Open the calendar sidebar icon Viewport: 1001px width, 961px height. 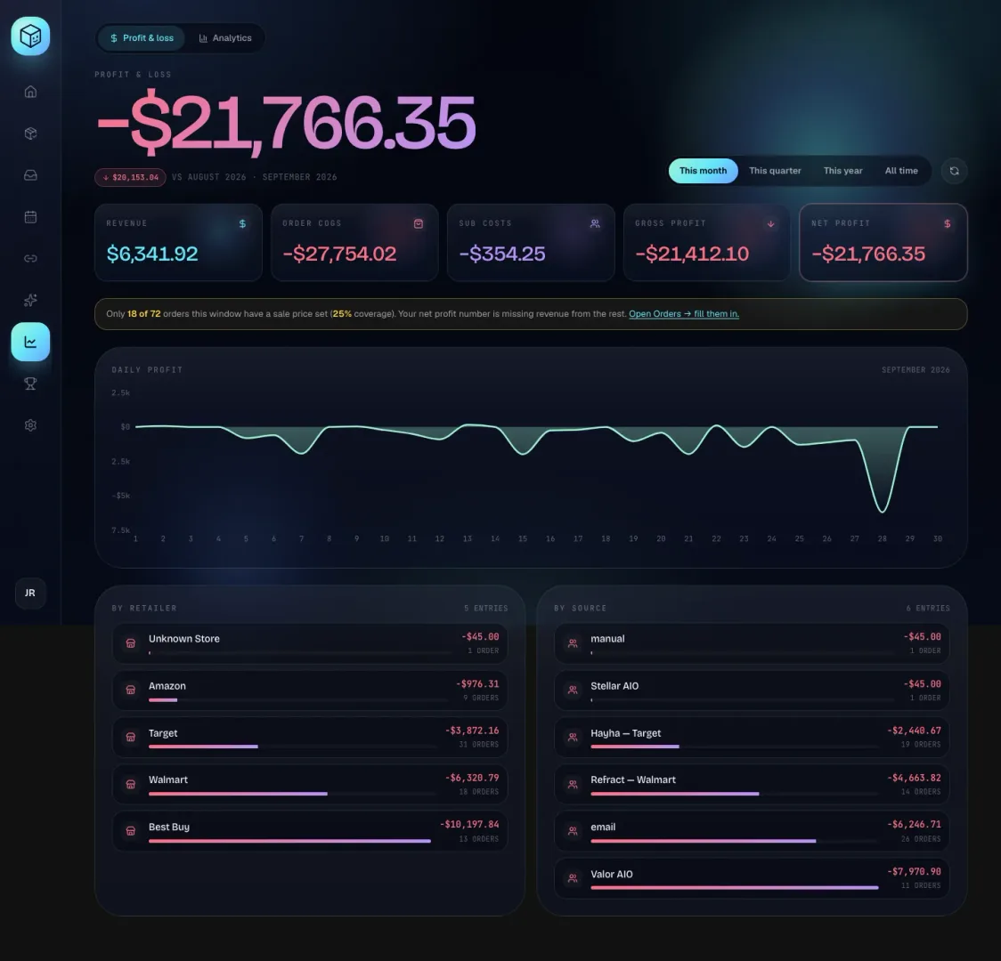coord(30,217)
